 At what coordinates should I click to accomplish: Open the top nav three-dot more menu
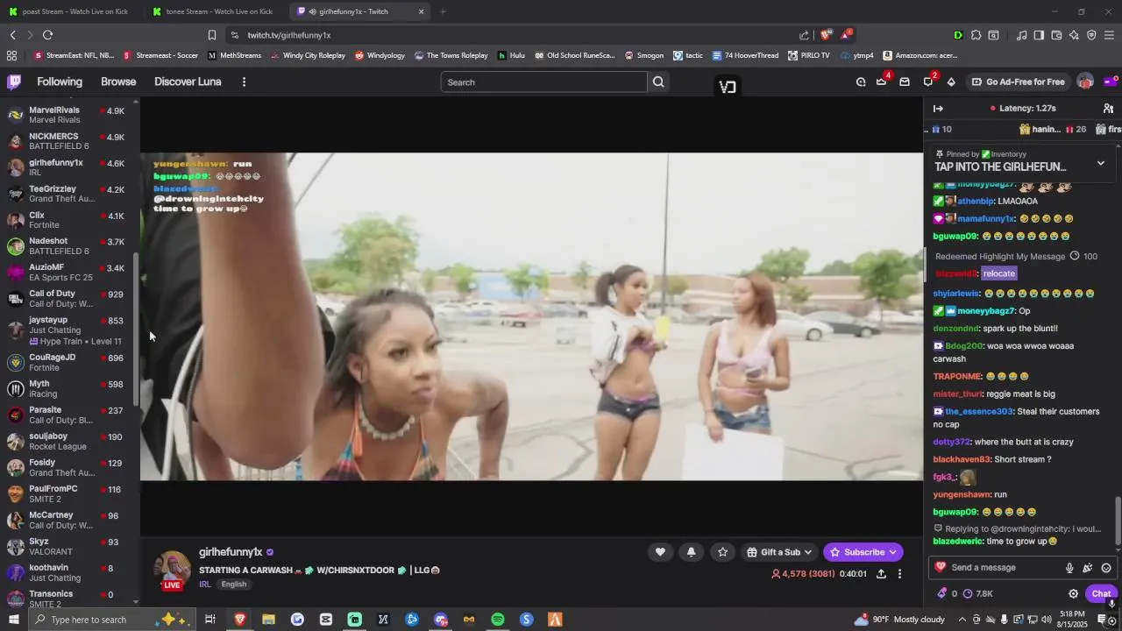pos(244,82)
